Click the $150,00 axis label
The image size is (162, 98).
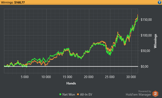click(146, 20)
